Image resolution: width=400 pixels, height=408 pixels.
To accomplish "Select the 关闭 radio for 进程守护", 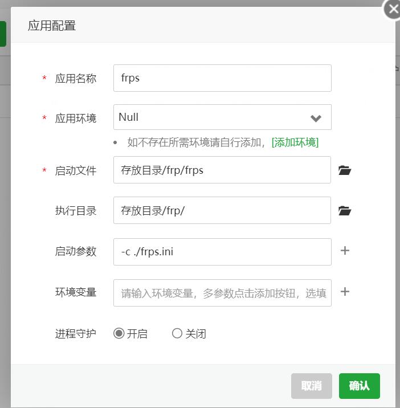I will tap(177, 333).
